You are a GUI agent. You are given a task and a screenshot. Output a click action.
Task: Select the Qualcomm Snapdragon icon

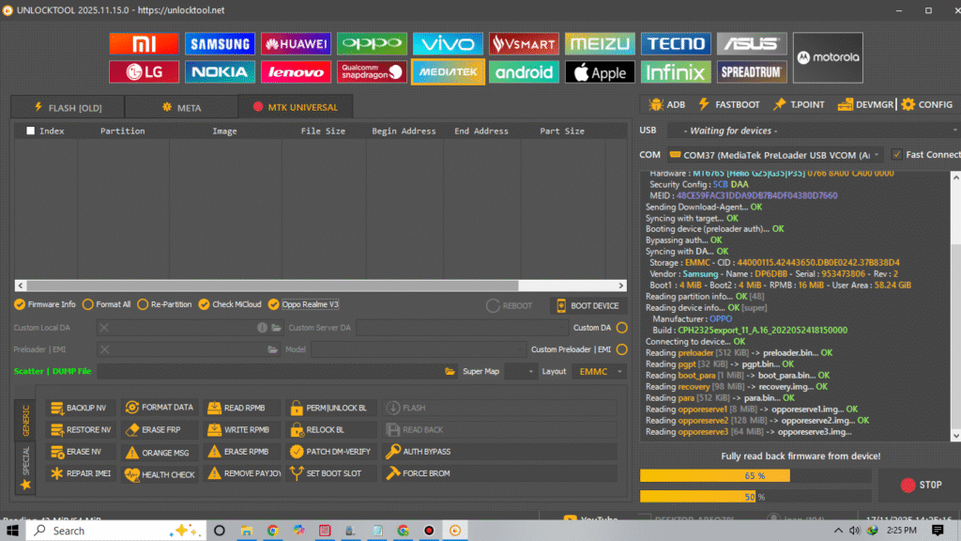click(371, 72)
